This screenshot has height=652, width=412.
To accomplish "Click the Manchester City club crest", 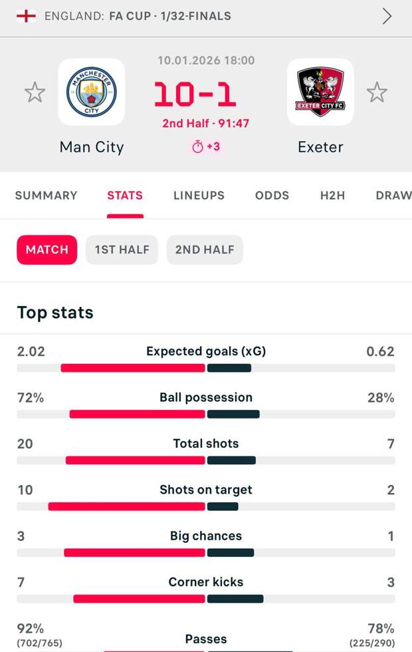I will (x=91, y=92).
